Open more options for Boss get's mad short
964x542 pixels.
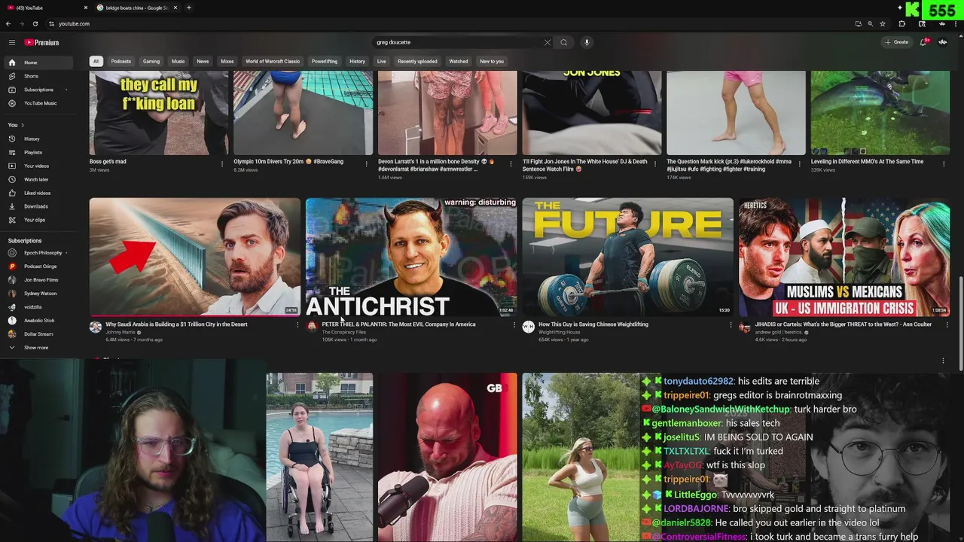[222, 163]
